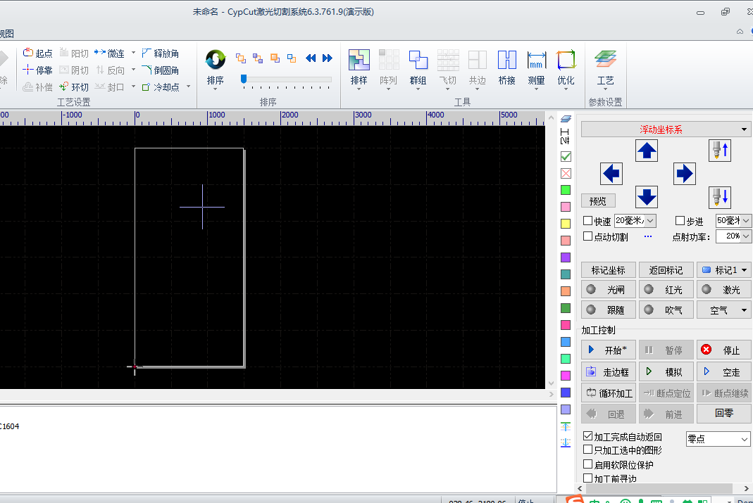Expand the 零点 return point dropdown
The image size is (753, 503).
718,439
